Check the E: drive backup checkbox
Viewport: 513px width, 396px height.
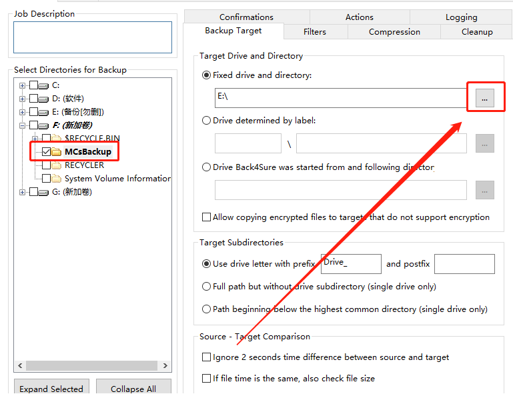pyautogui.click(x=33, y=112)
